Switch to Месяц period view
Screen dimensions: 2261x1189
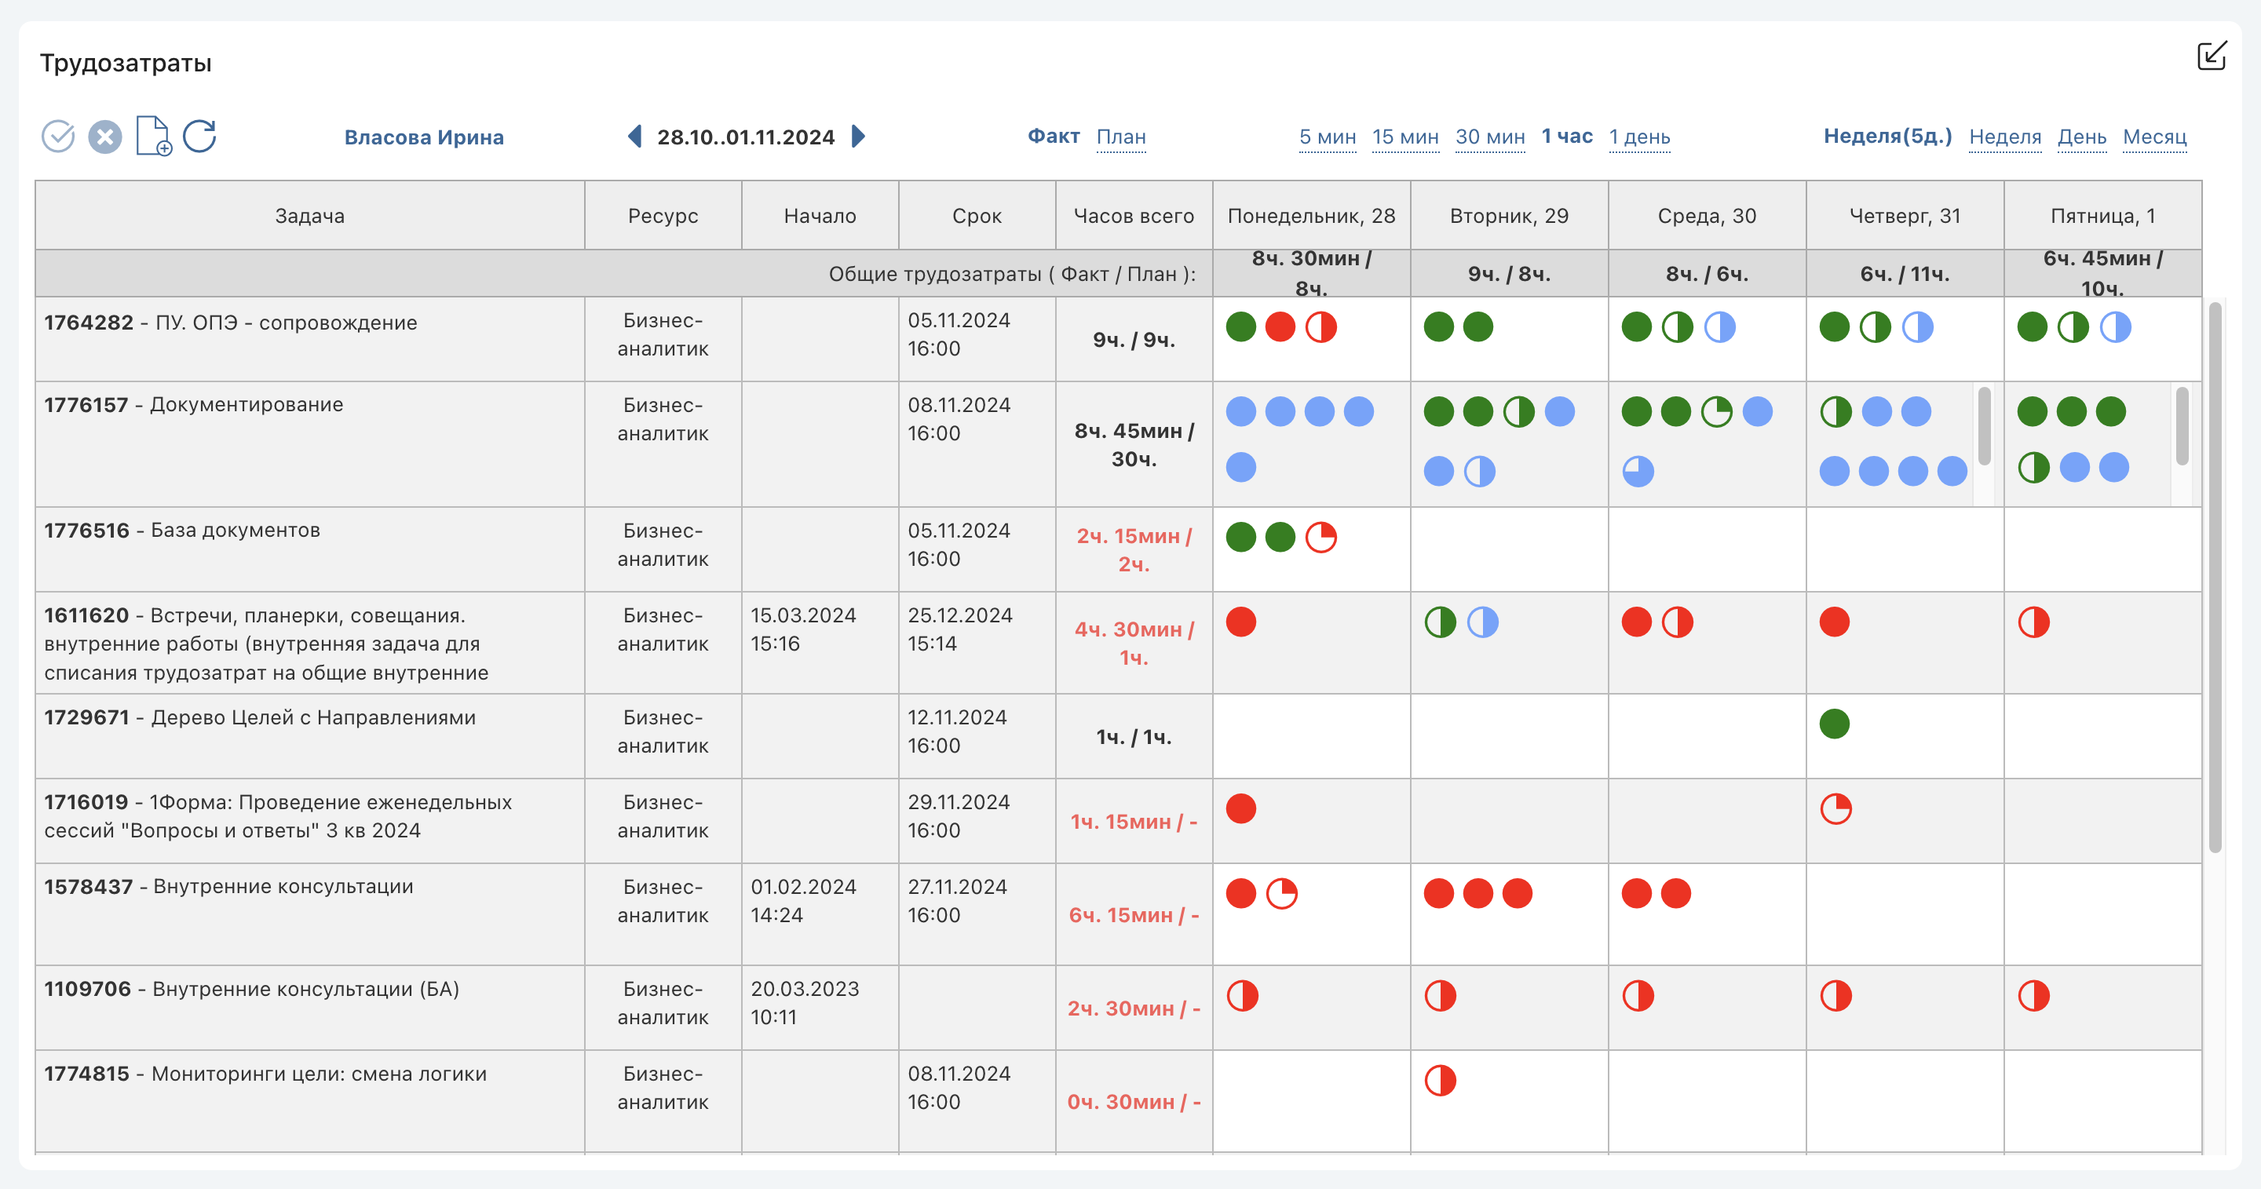coord(2154,137)
